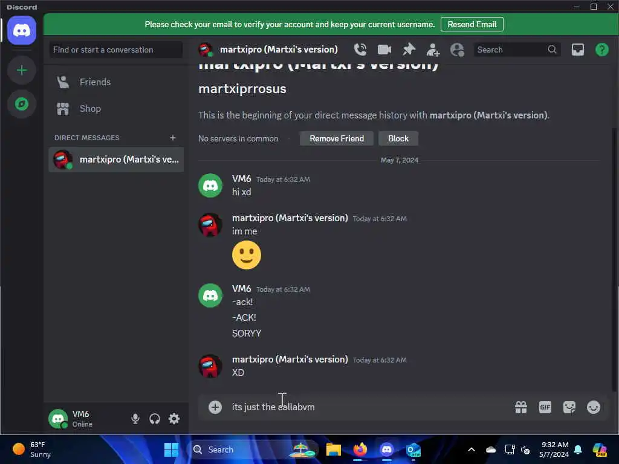The height and width of the screenshot is (464, 619).
Task: Open the sticker picker
Action: pos(569,407)
